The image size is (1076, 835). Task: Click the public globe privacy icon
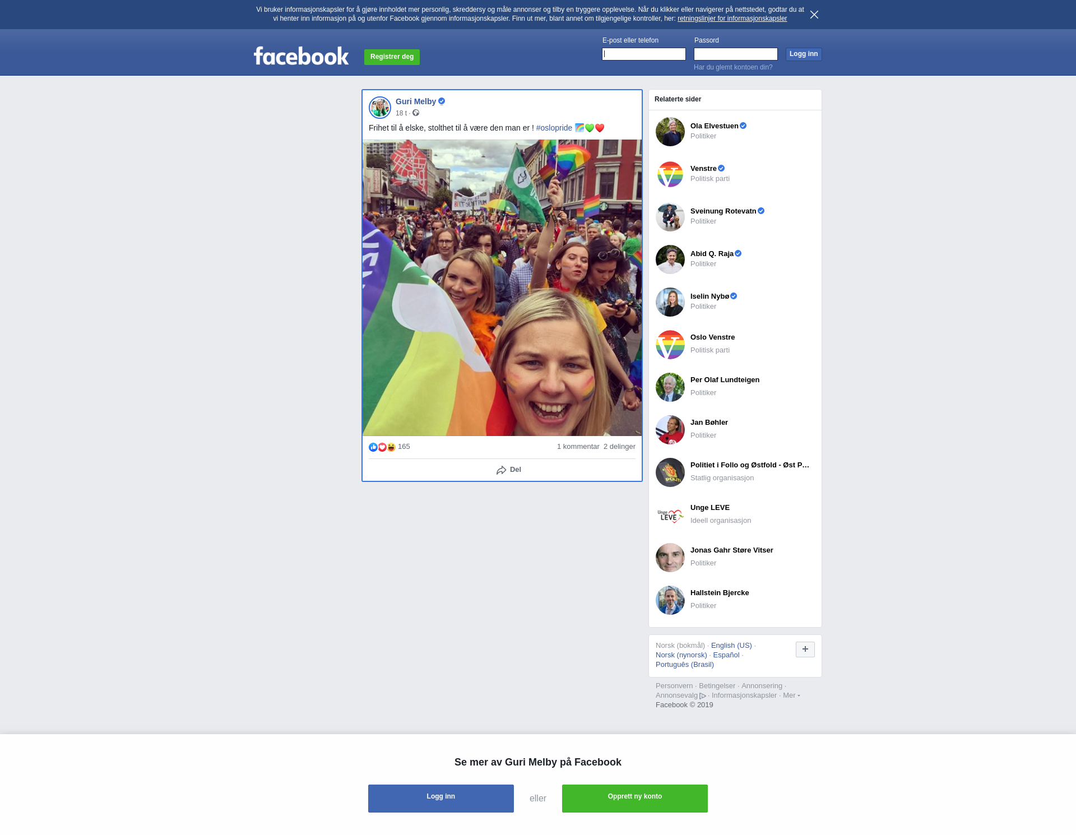click(416, 113)
